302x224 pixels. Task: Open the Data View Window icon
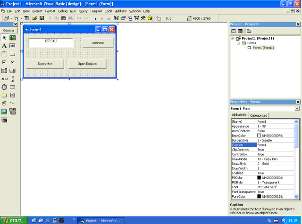150,18
